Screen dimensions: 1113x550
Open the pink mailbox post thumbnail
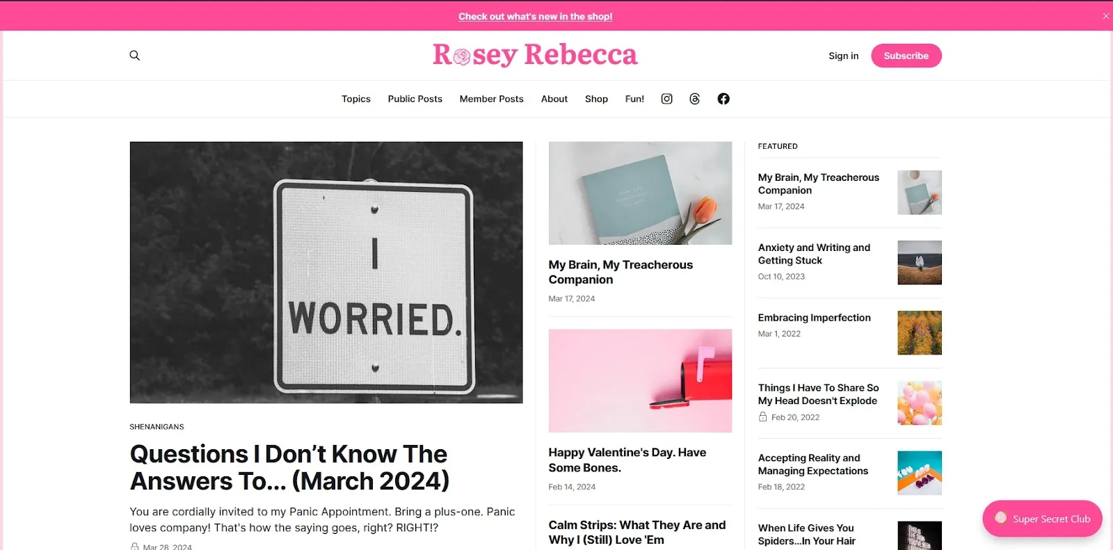click(x=640, y=380)
